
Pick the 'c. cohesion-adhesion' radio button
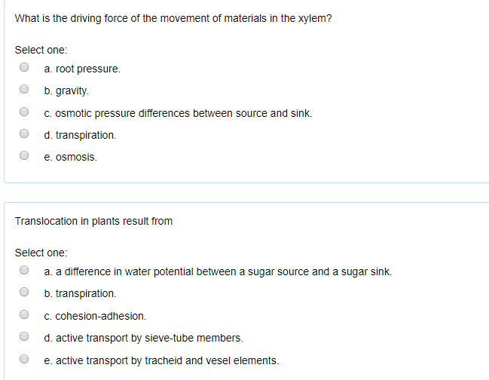[24, 315]
